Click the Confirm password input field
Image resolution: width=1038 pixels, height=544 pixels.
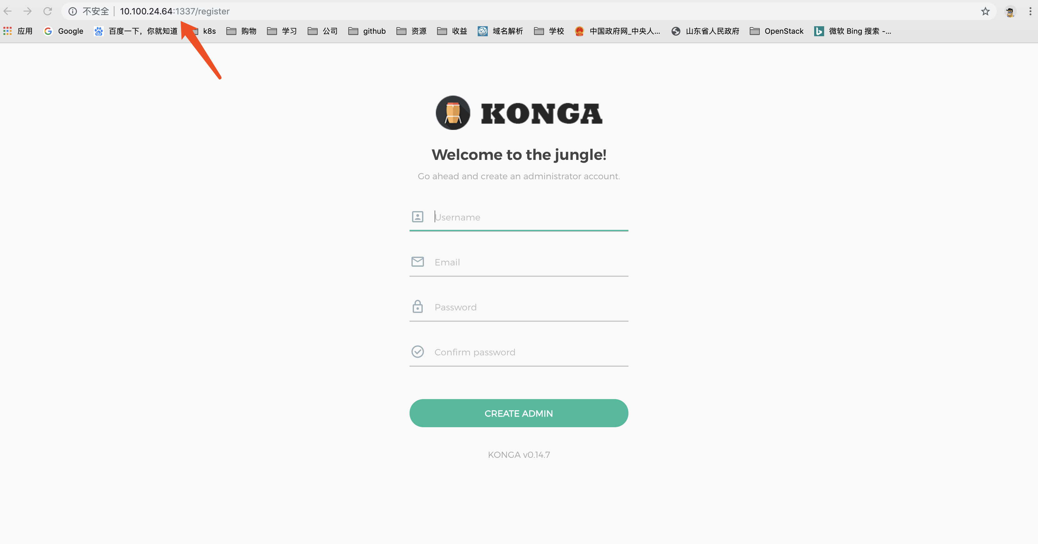tap(519, 352)
